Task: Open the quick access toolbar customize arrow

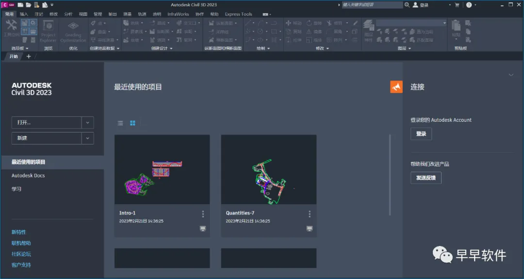Action: [52, 5]
